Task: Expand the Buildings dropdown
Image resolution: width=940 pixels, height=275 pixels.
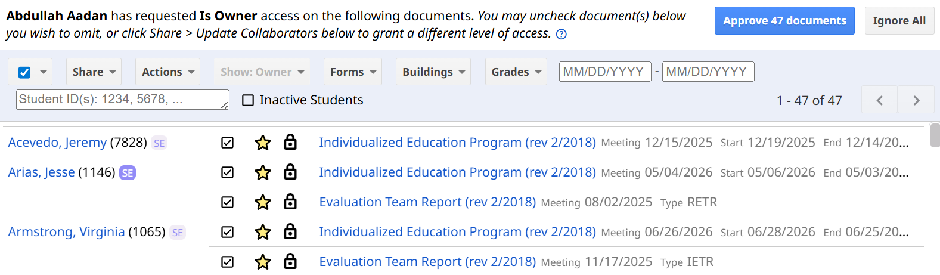Action: (x=433, y=72)
